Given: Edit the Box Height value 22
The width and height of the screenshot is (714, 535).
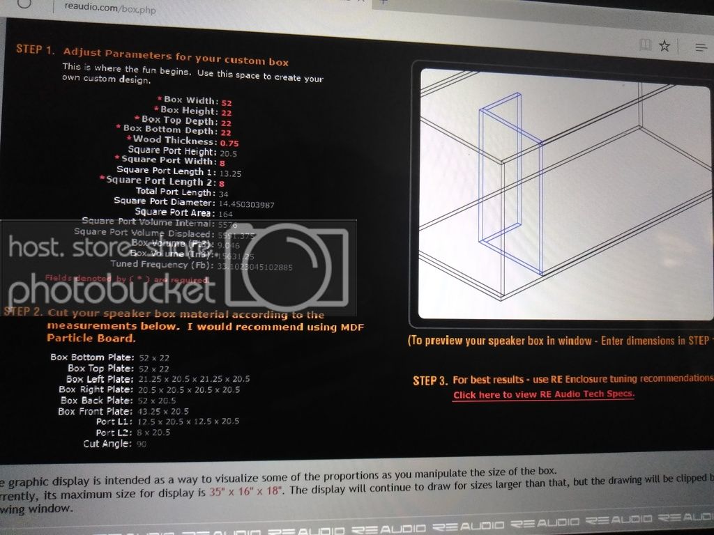Looking at the screenshot, I should click(x=227, y=113).
